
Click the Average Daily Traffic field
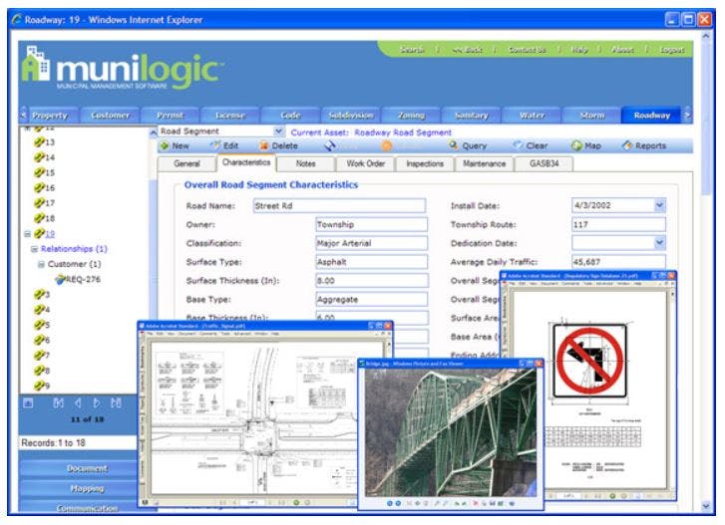click(618, 262)
